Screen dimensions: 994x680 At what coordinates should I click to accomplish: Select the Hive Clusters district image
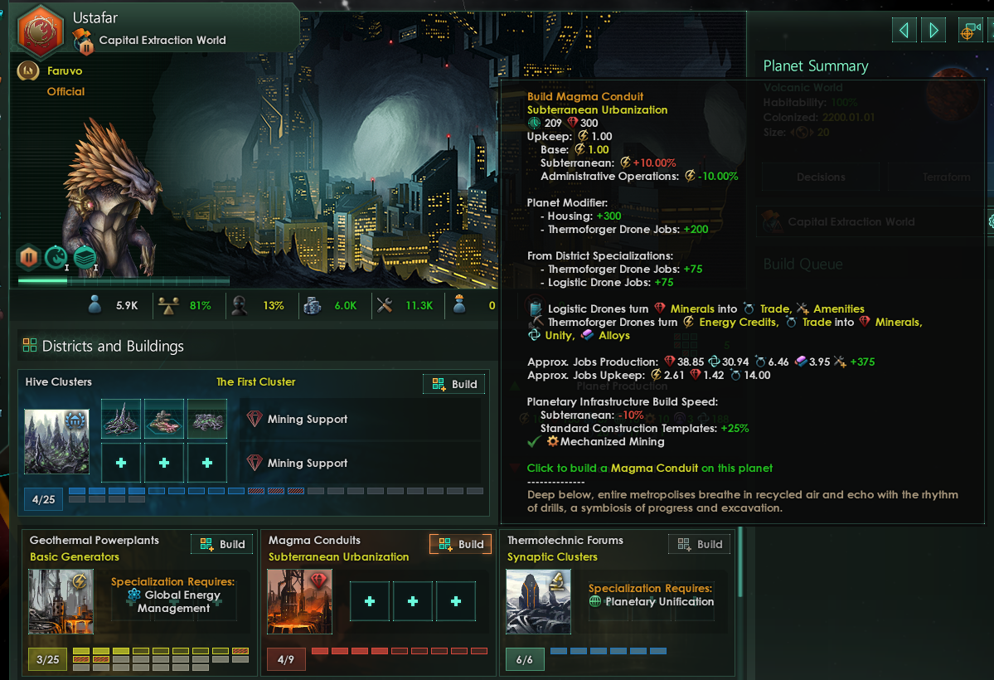(56, 441)
